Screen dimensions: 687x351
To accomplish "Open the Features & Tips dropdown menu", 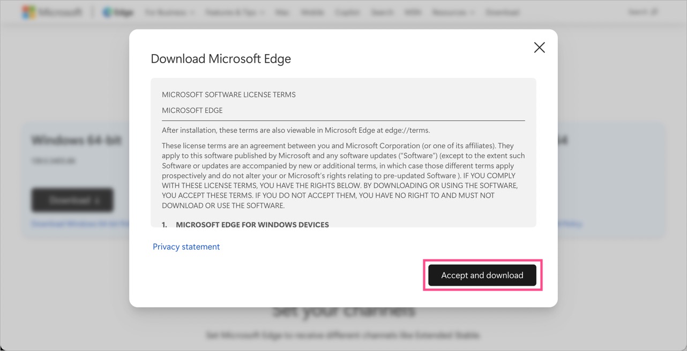I will pyautogui.click(x=234, y=12).
